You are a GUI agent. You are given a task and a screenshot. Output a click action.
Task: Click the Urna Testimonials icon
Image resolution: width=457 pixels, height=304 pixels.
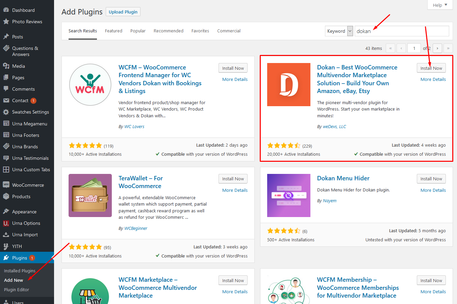[x=6, y=158]
